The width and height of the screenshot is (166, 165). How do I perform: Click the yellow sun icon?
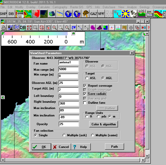[x=125, y=14]
